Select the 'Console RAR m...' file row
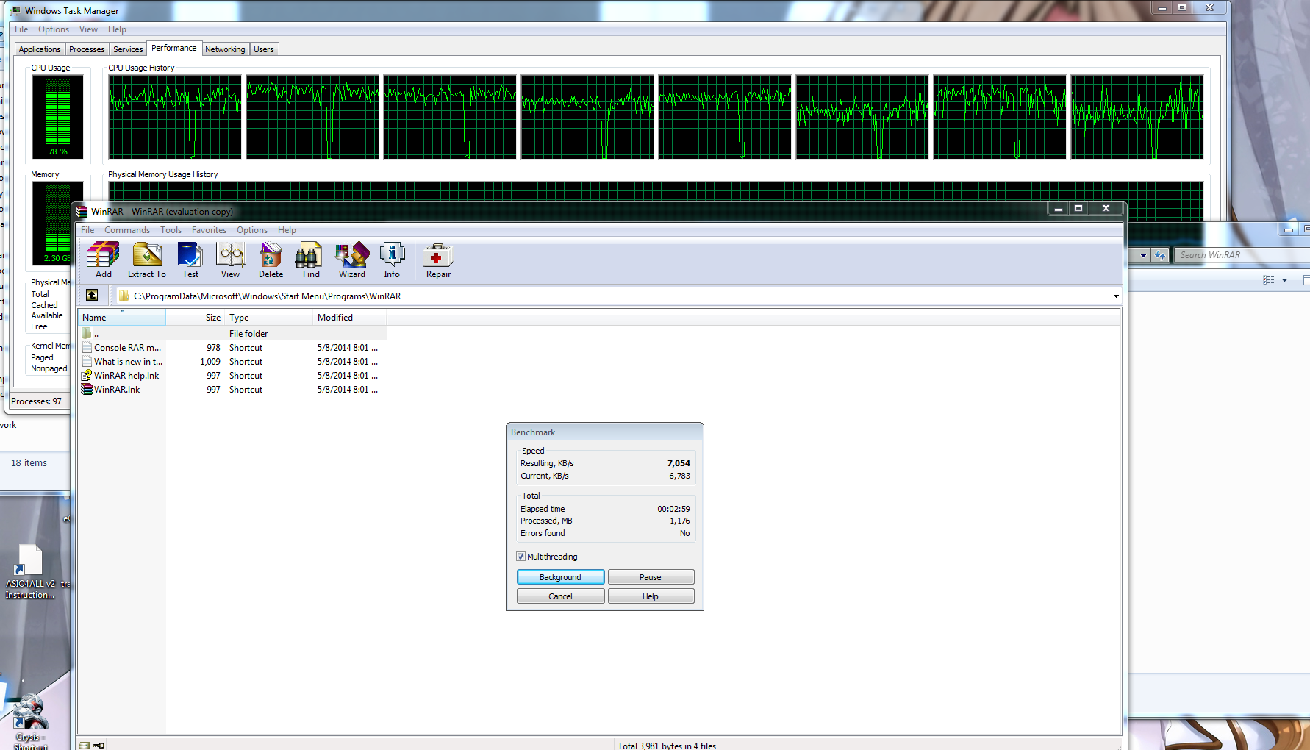 tap(232, 348)
